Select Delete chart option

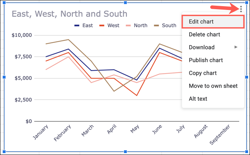coord(204,34)
